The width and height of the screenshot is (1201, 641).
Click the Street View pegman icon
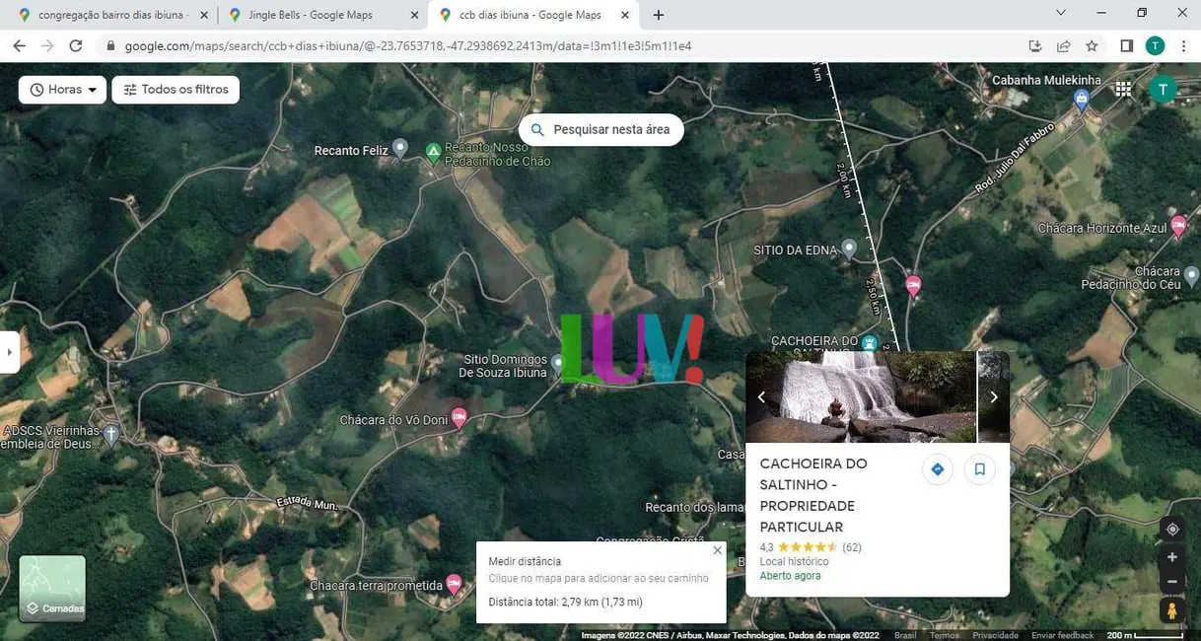point(1171,610)
